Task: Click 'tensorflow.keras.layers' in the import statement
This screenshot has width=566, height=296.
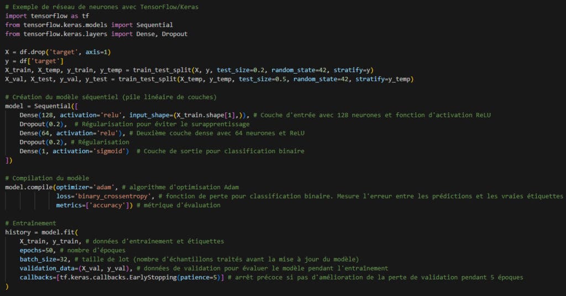Action: [x=65, y=34]
